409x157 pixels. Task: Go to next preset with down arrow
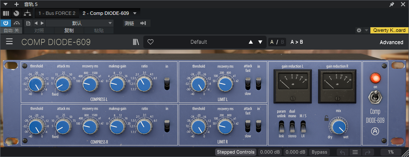[x=260, y=42]
